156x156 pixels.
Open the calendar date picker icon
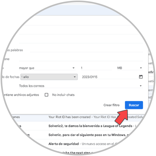coord(141,77)
